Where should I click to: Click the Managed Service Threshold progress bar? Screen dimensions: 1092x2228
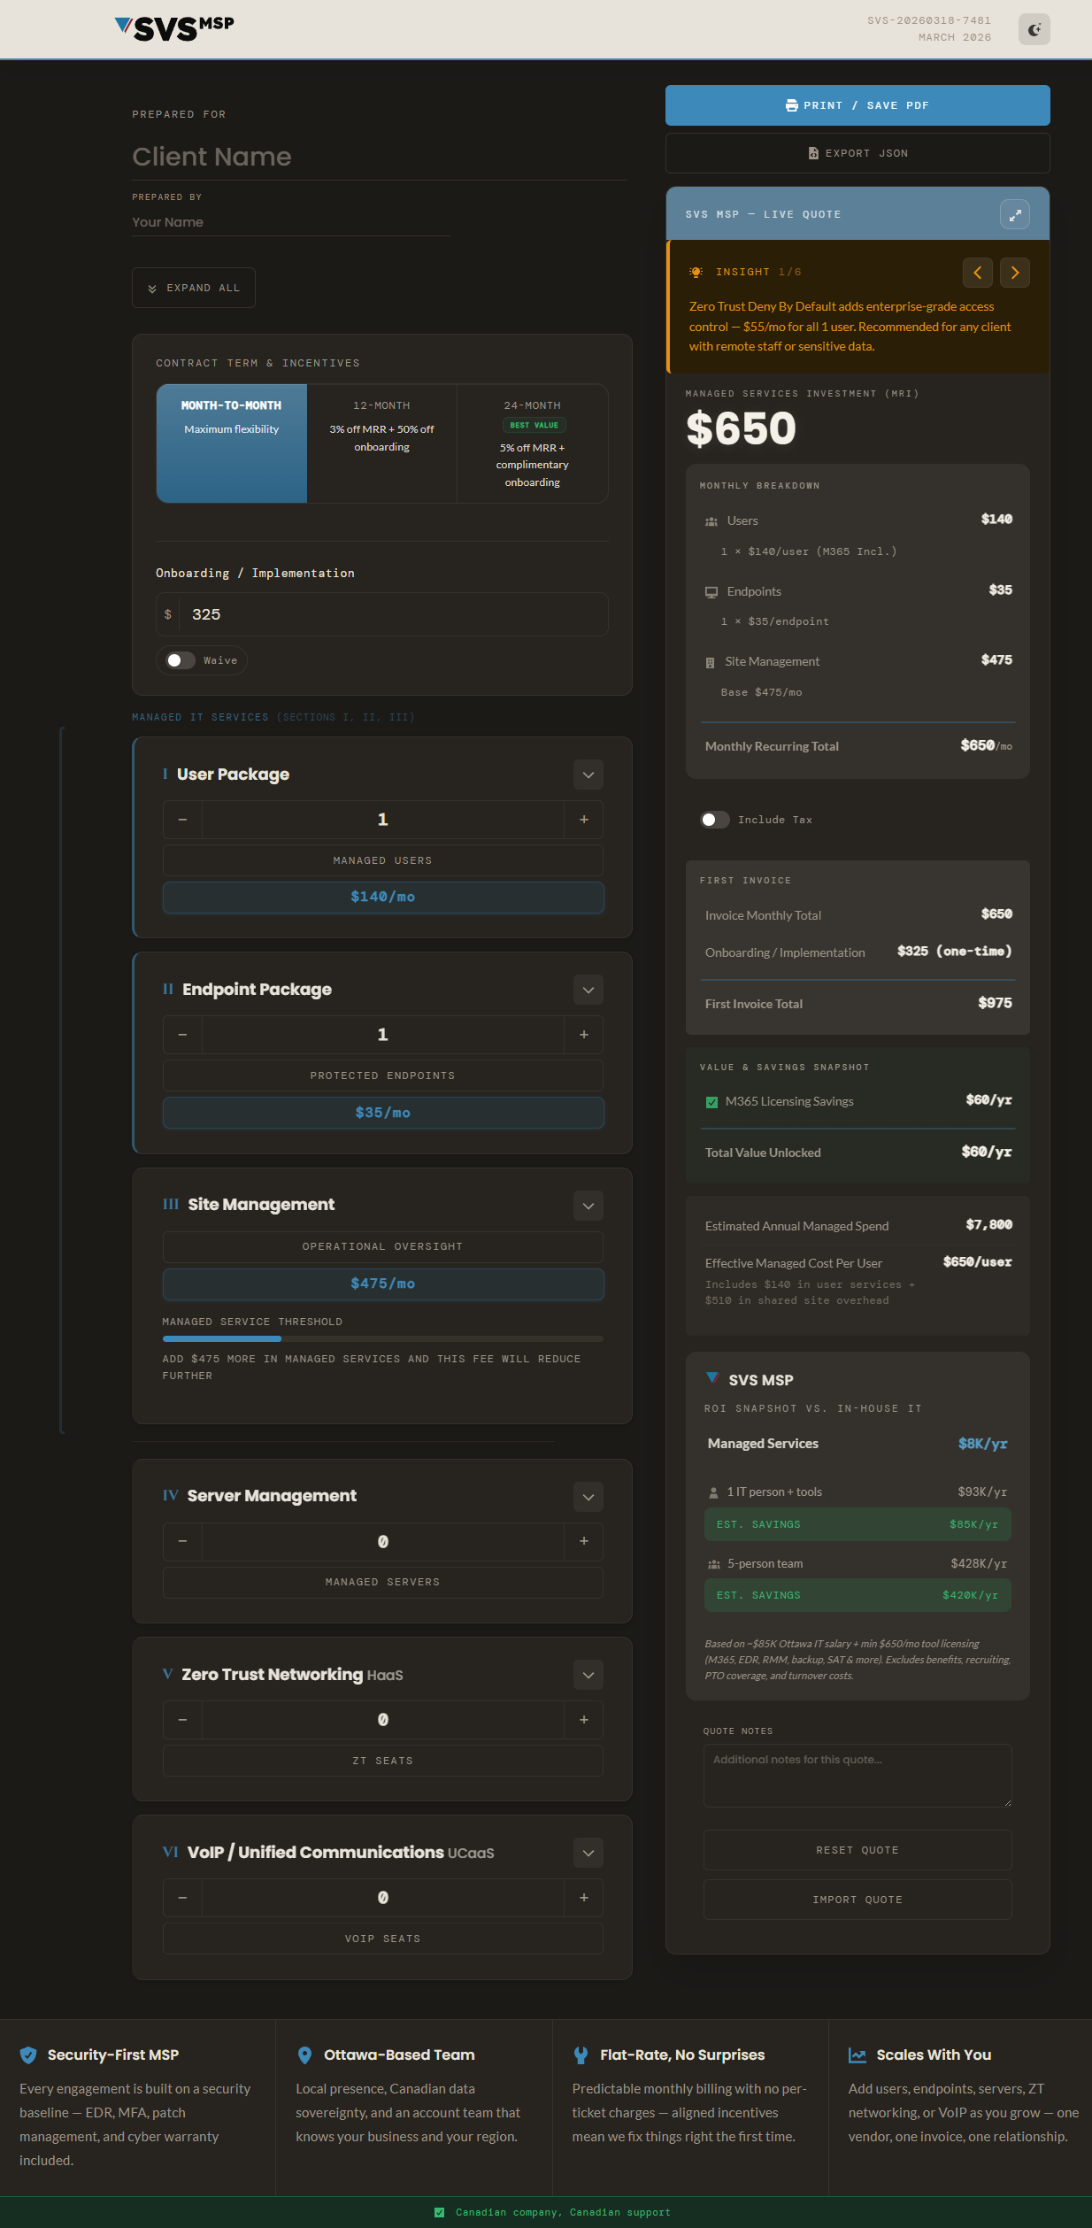(382, 1338)
